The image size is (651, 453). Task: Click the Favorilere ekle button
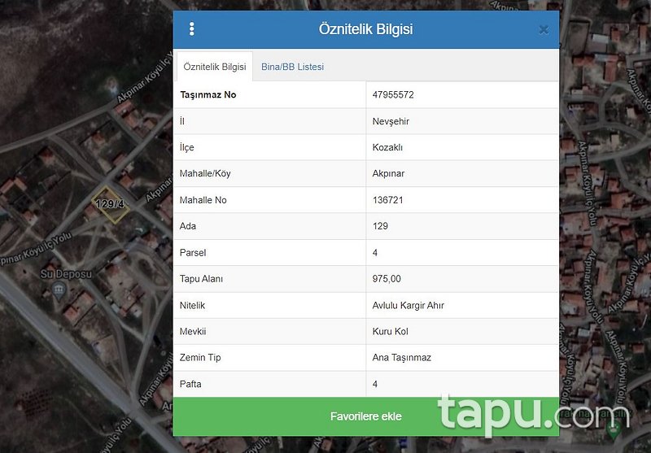point(365,416)
